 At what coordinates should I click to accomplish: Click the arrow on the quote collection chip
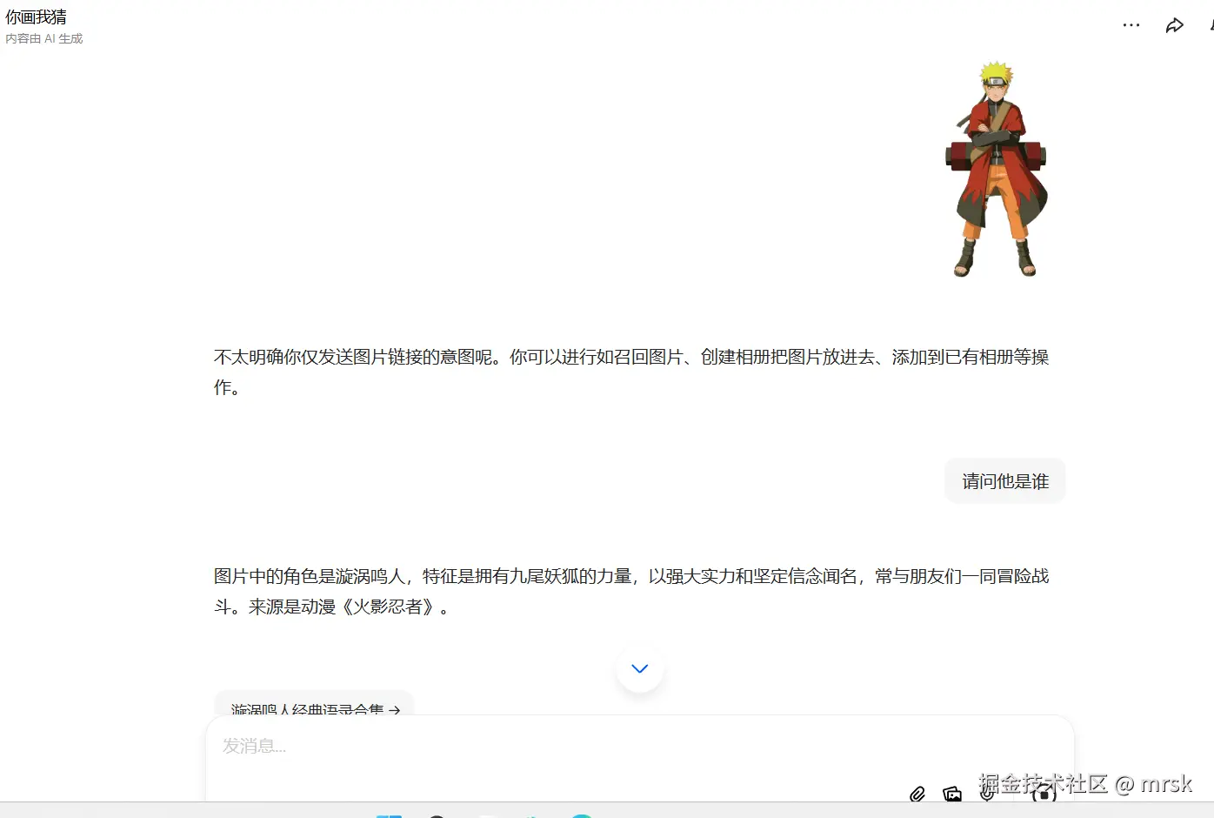(396, 710)
